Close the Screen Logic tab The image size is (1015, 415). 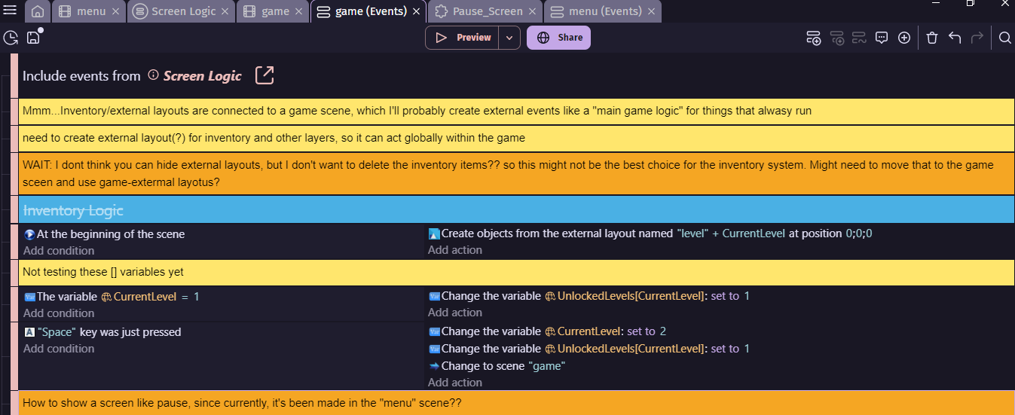click(225, 11)
